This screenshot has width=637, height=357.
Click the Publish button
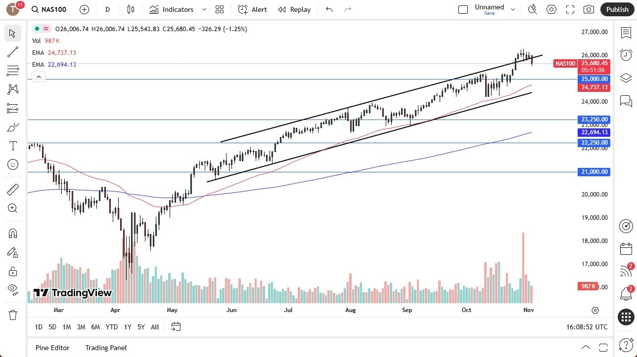tap(617, 9)
